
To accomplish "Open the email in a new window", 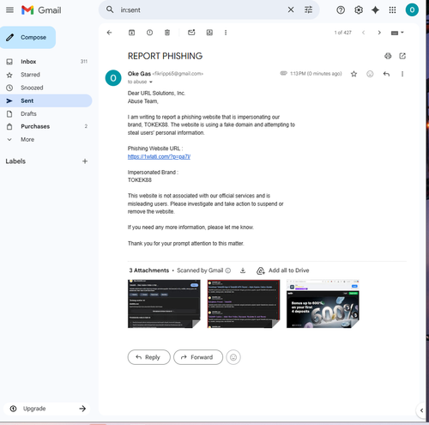I will pyautogui.click(x=402, y=56).
